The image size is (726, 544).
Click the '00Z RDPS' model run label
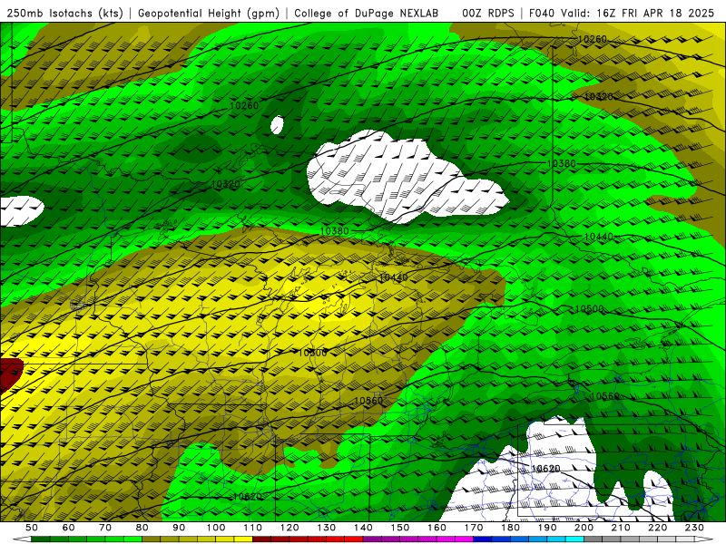tap(487, 13)
